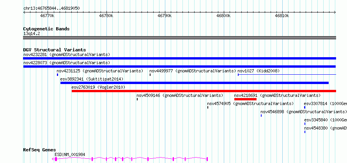This screenshot has width=347, height=163.
Task: Open the esv3345840 variant label
Action: (326, 120)
